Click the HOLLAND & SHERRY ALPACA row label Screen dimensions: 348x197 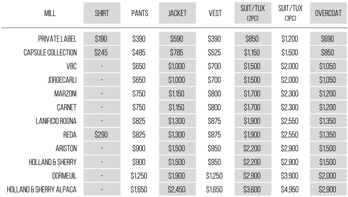pos(42,190)
